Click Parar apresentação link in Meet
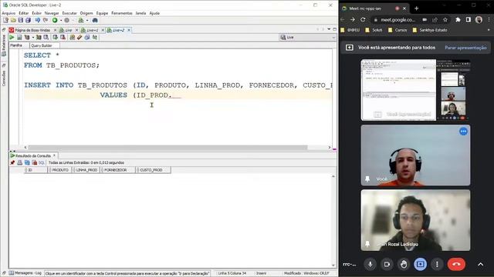 click(x=465, y=48)
